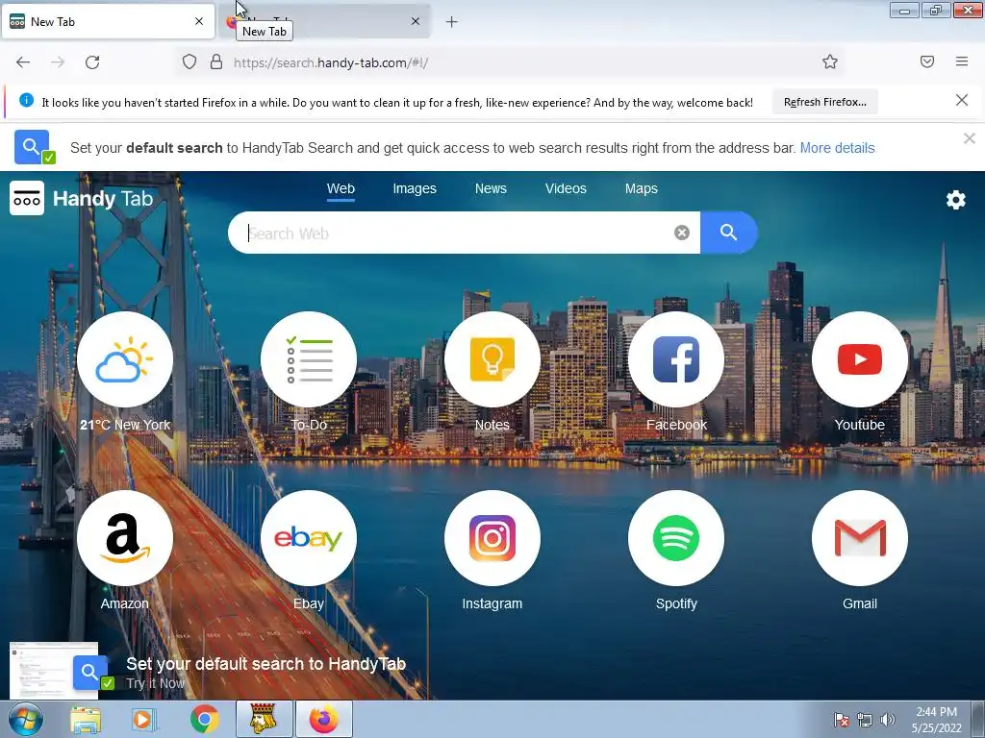
Task: Open the Instagram shortcut
Action: tap(492, 538)
